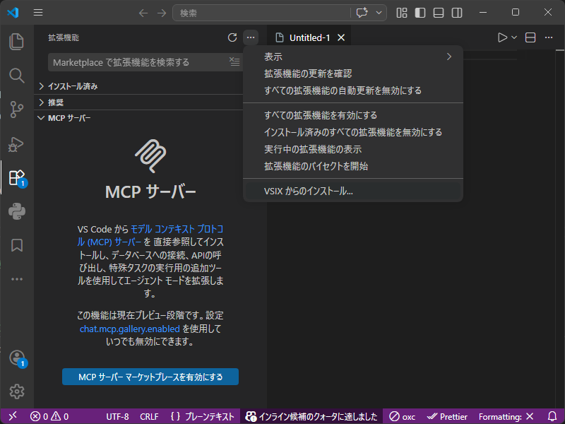The image size is (565, 424).
Task: Open the Copilot chat icon
Action: pos(362,13)
